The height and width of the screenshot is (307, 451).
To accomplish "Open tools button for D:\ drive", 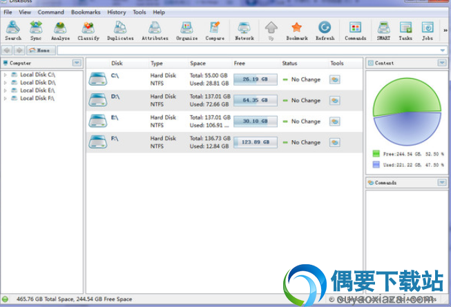I will tap(335, 101).
